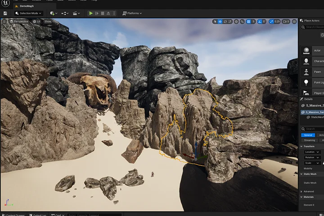Open the Blueprints toolbar dropdown
This screenshot has width=324, height=216.
point(65,13)
